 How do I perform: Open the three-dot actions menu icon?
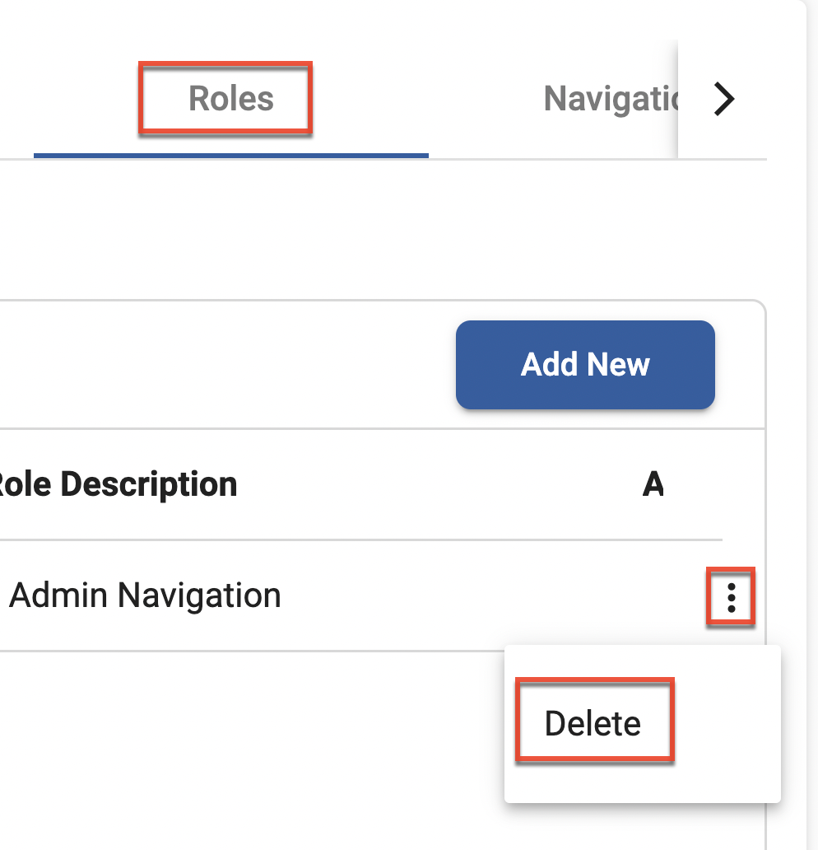[x=731, y=596]
